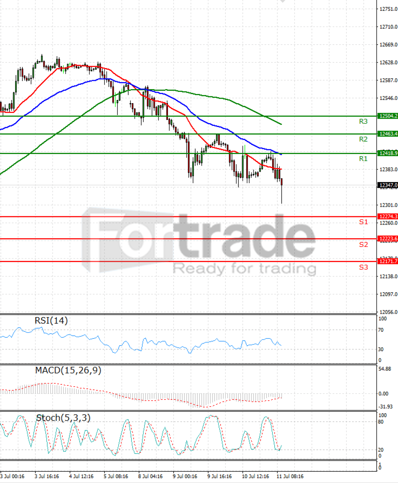The image size is (398, 483).
Task: Click the 5 Jul 08:16 time label
Action: (x=116, y=476)
